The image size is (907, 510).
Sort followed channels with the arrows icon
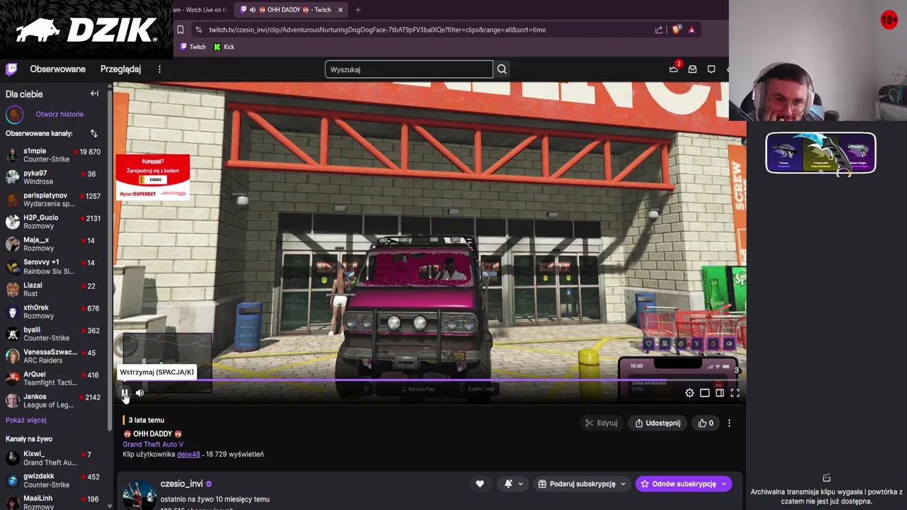[94, 133]
